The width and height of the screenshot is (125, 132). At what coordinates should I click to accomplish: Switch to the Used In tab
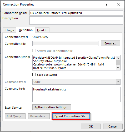tap(42, 30)
